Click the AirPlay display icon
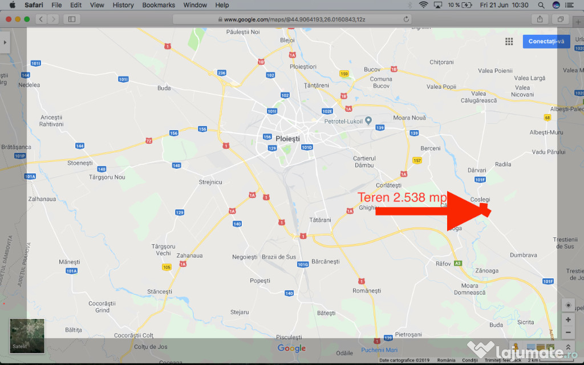This screenshot has width=584, height=365. click(x=437, y=5)
